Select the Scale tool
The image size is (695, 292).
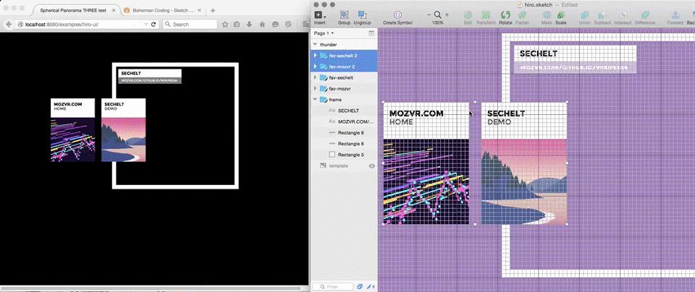coord(560,15)
